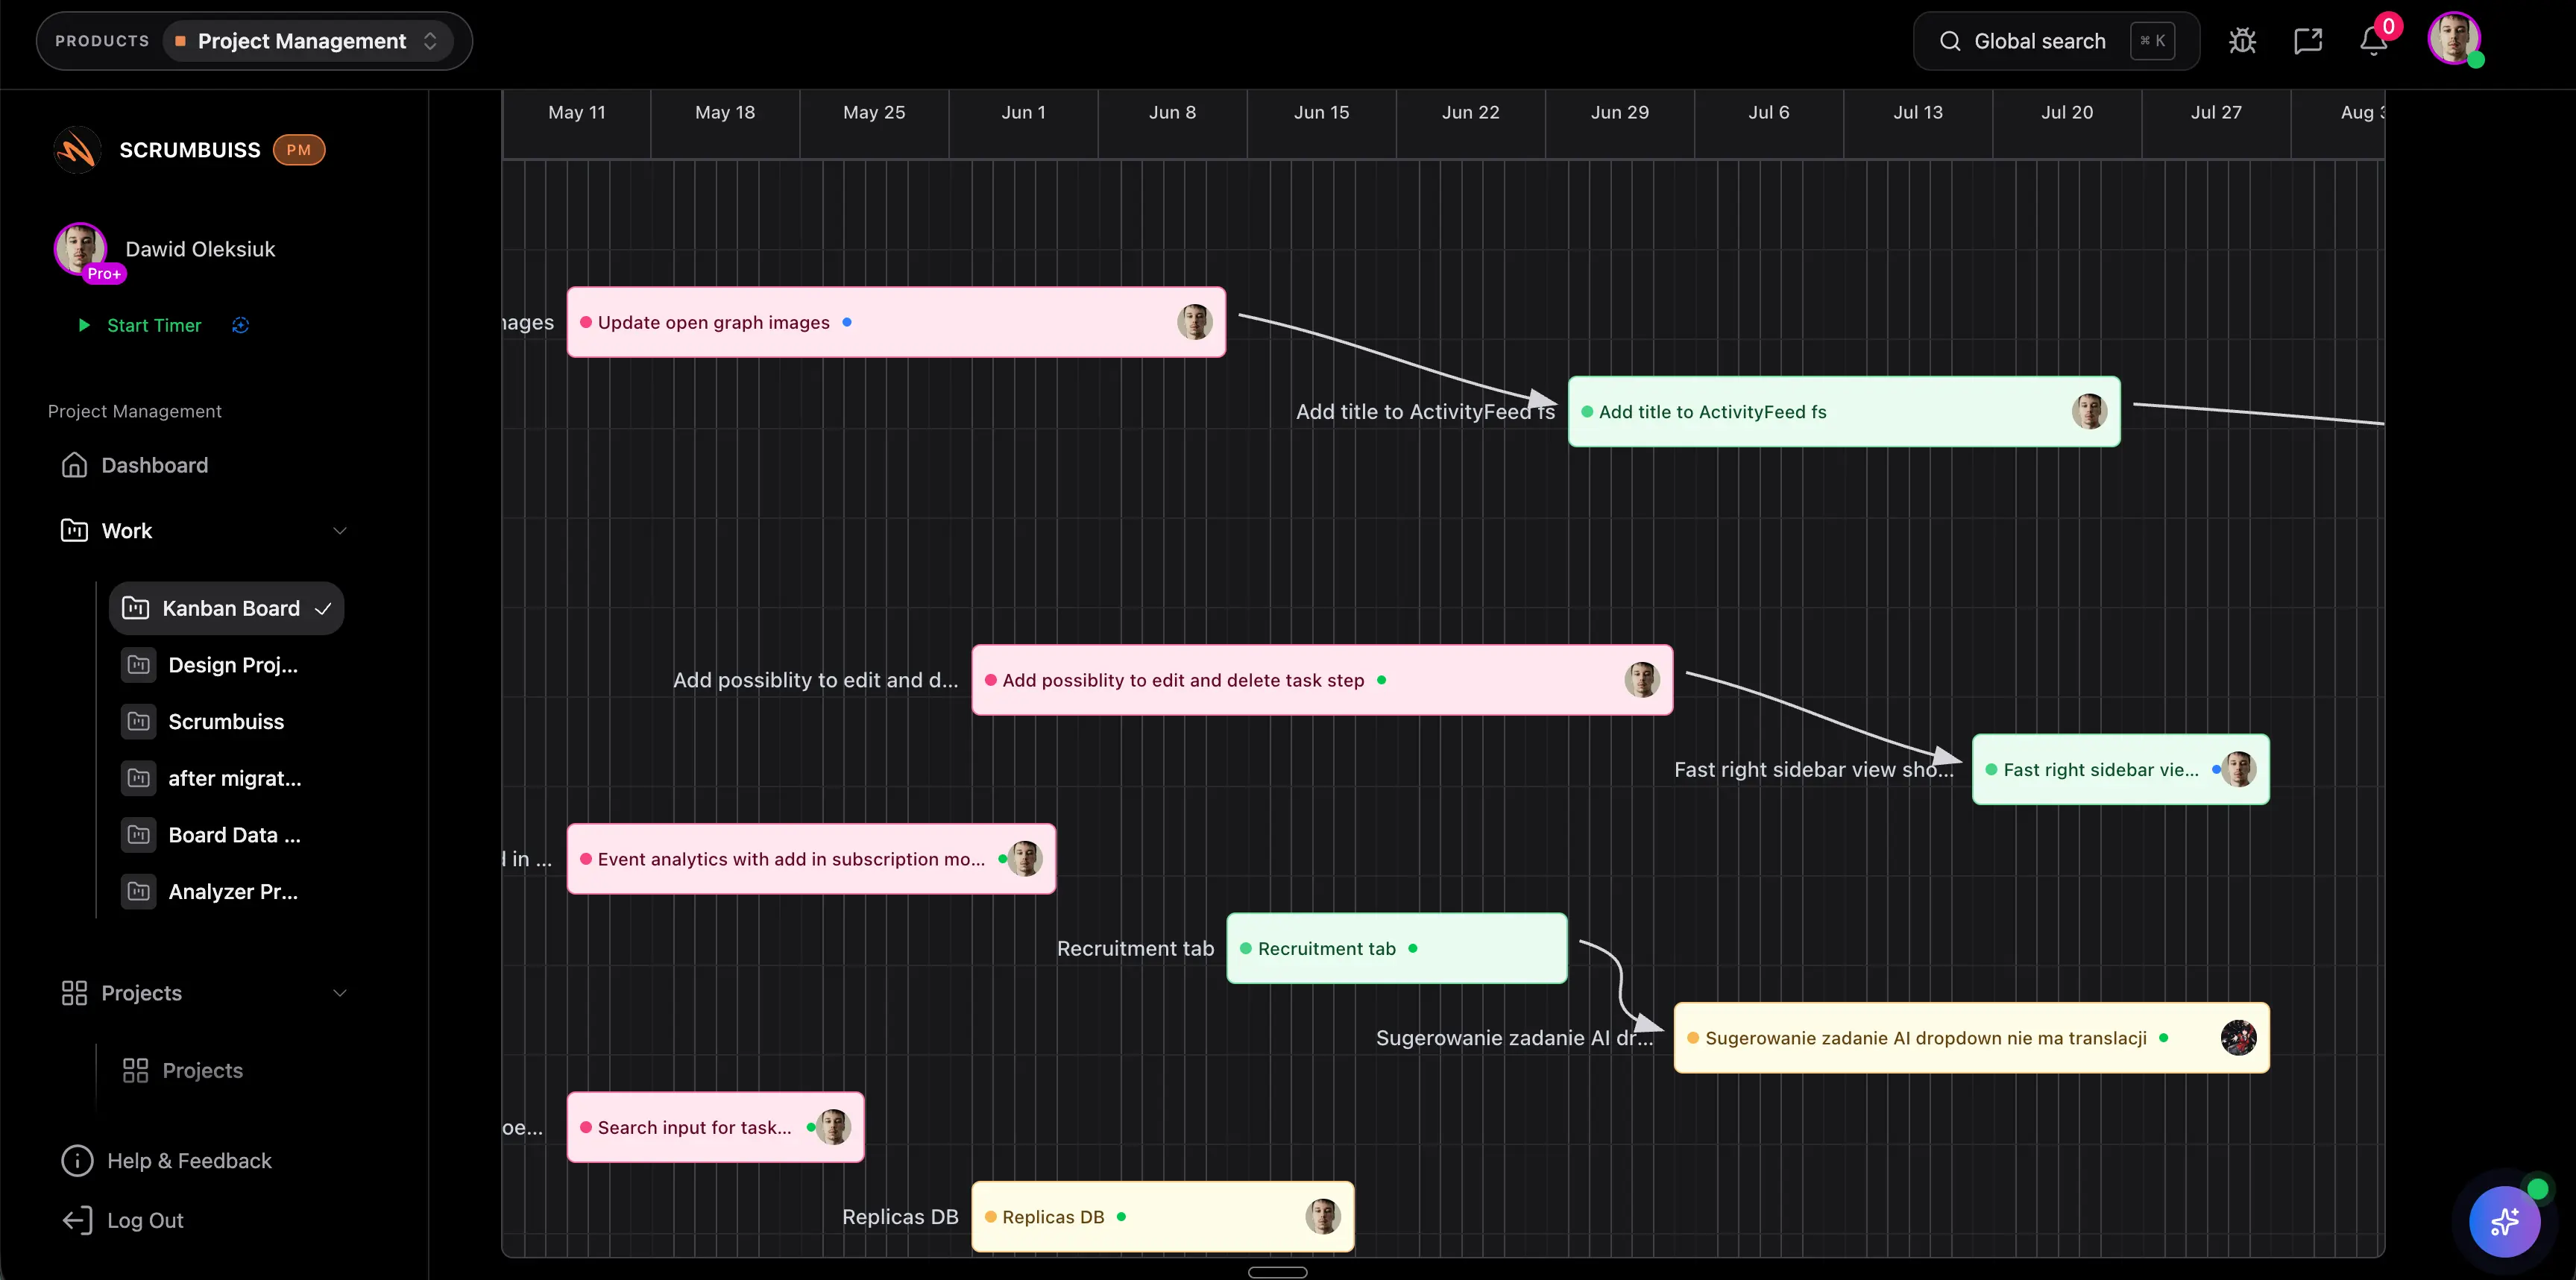Collapse the Projects section chevron
Screen dimensions: 2576x1280
tap(340, 993)
